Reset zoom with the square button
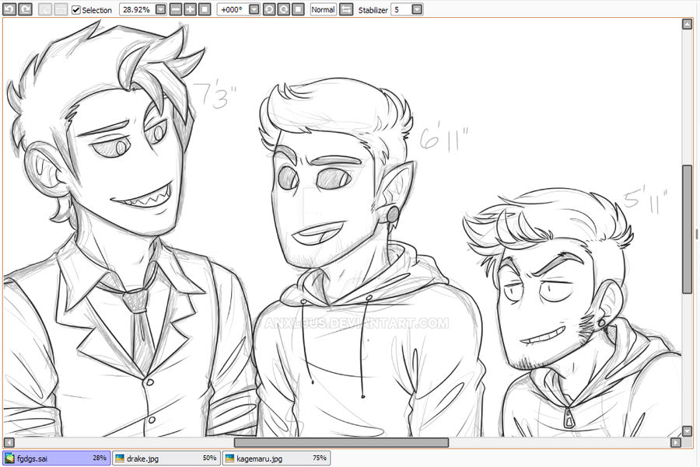The height and width of the screenshot is (467, 700). tap(205, 9)
